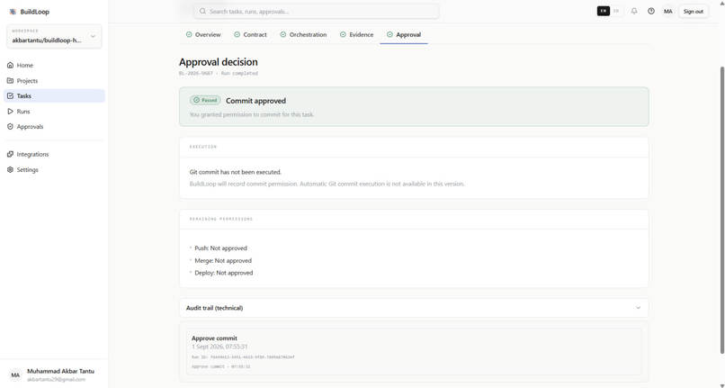
Task: Click the Runs play icon
Action: click(10, 111)
